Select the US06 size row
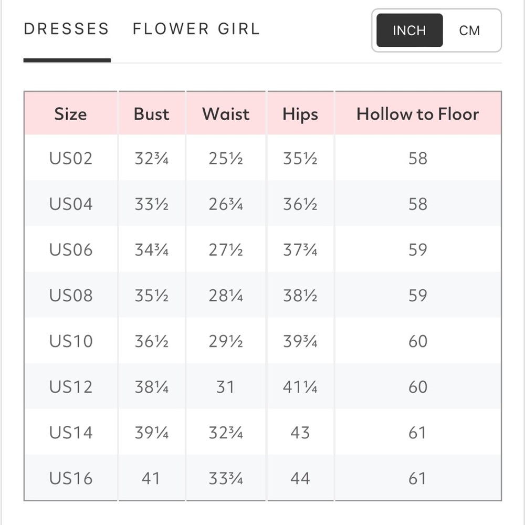The width and height of the screenshot is (525, 525). (x=263, y=249)
